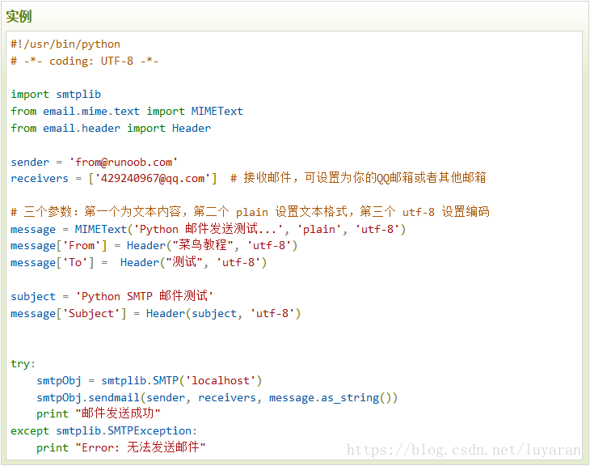This screenshot has height=466, width=590.
Task: Click the except smtplib.SMTPException line
Action: pos(103,431)
